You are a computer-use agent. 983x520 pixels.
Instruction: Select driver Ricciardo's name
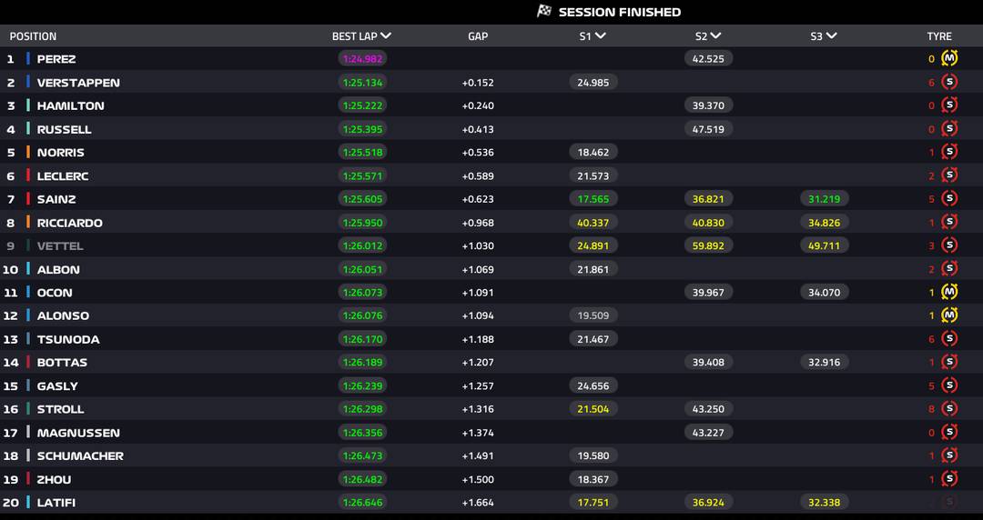pos(69,223)
